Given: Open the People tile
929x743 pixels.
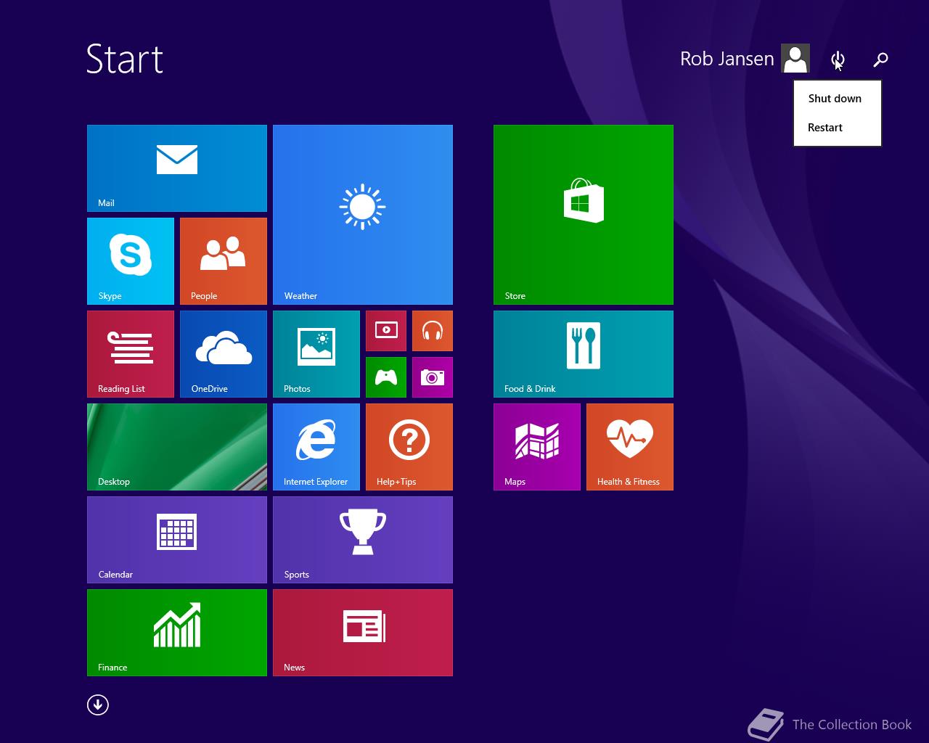Looking at the screenshot, I should coord(224,261).
